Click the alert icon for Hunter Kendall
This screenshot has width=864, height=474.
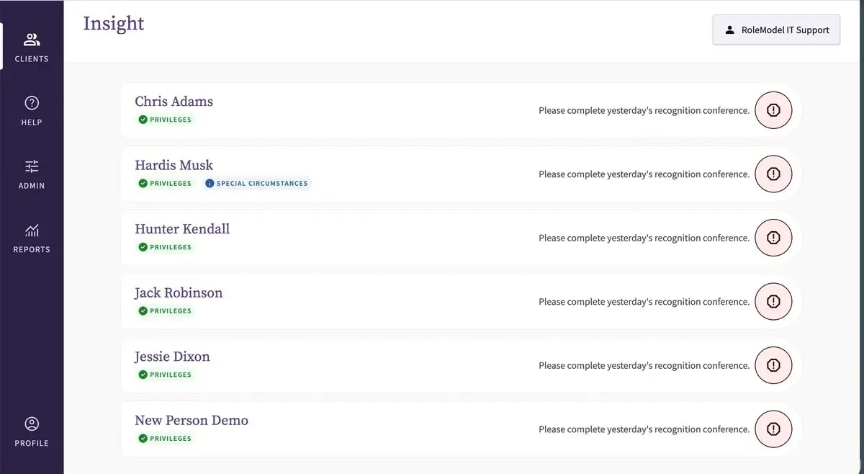coord(773,238)
